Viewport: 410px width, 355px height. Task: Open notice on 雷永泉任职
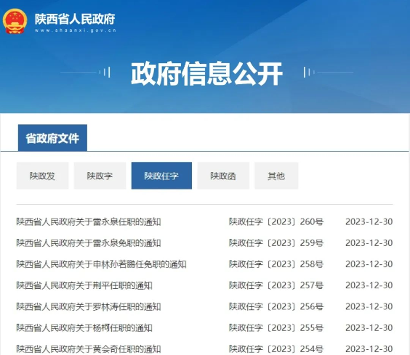89,222
